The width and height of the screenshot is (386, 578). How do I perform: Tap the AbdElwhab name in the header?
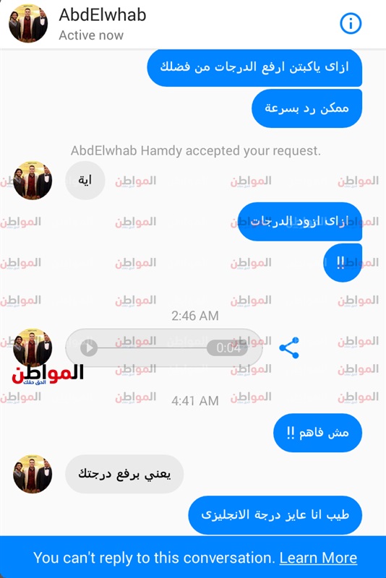click(103, 14)
